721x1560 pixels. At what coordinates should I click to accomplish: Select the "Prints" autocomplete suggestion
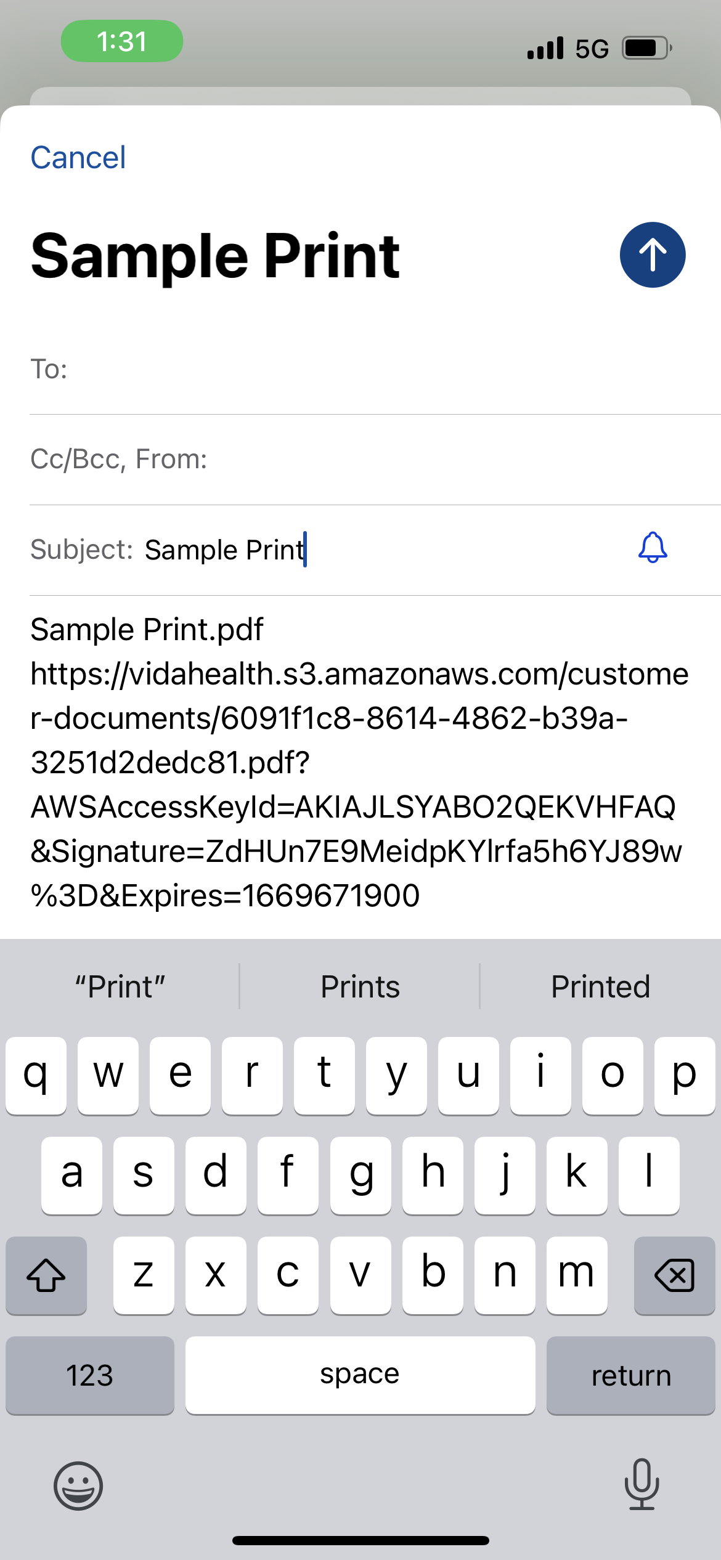(360, 987)
